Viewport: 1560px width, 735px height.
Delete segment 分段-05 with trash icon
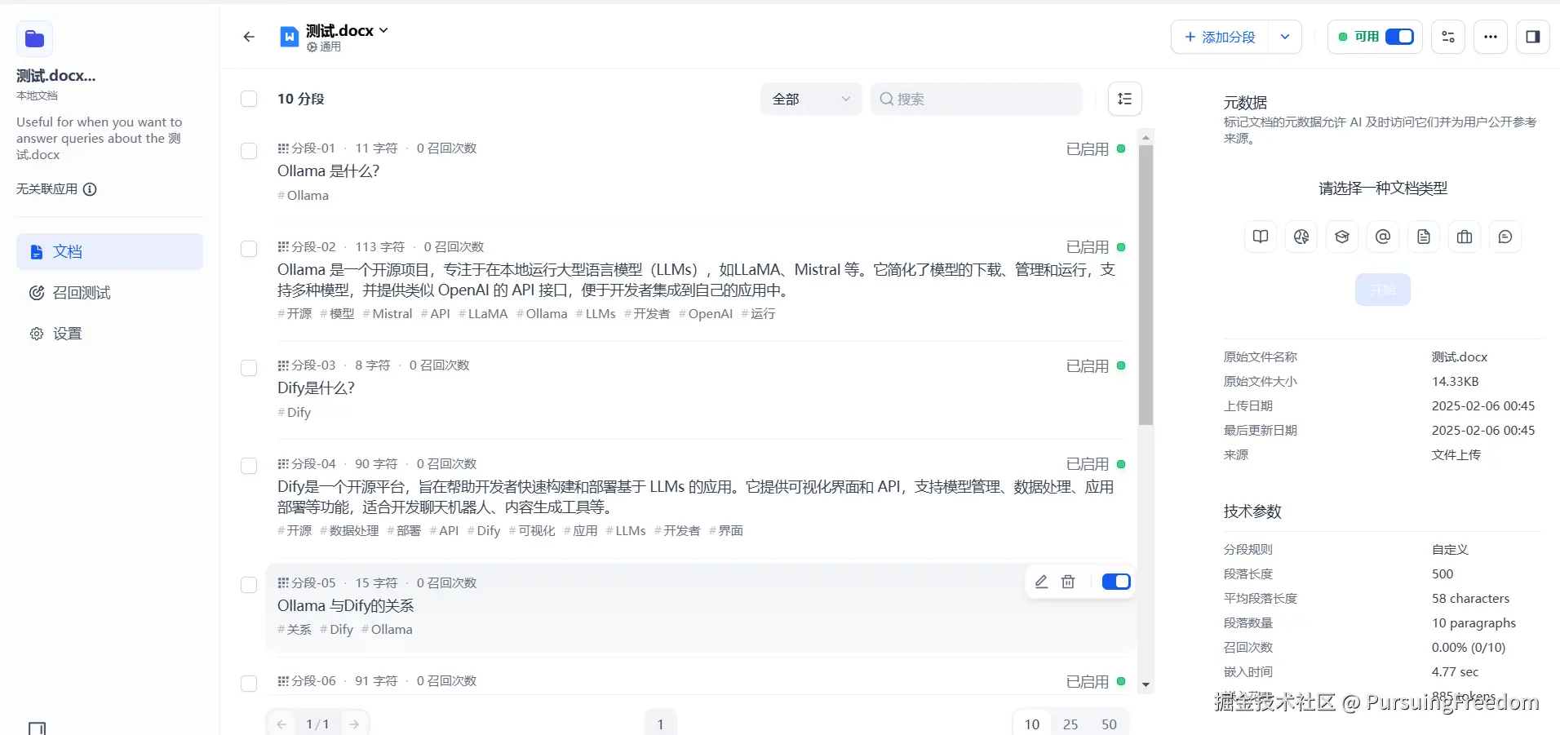(1068, 582)
